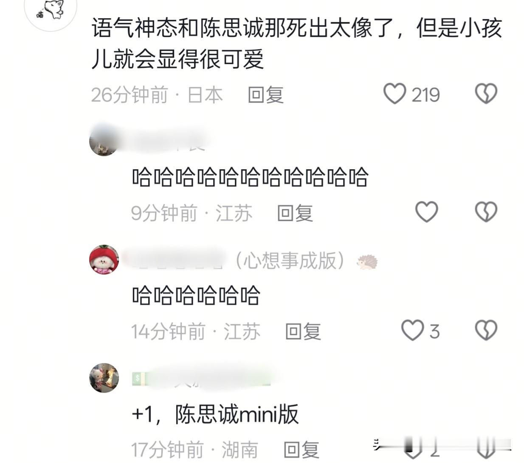Open the blurred avatar above 哈哈哈哈哈哈哈哈哈哈哈
The image size is (524, 463).
[x=104, y=141]
